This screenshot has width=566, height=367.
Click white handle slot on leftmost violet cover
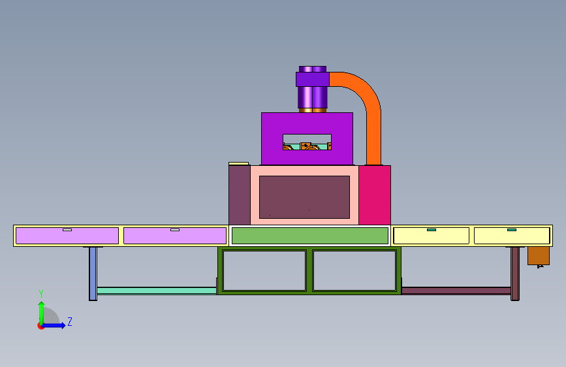tap(67, 230)
